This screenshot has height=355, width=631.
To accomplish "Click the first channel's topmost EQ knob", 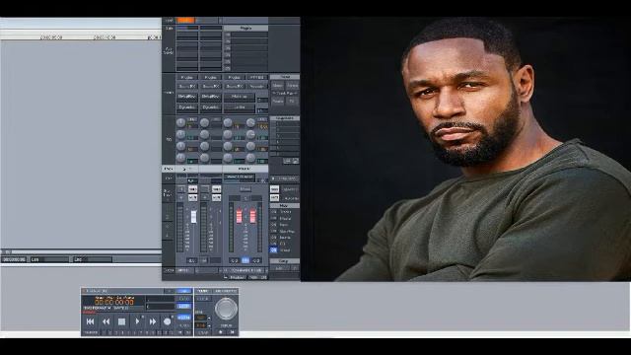I will coord(180,122).
